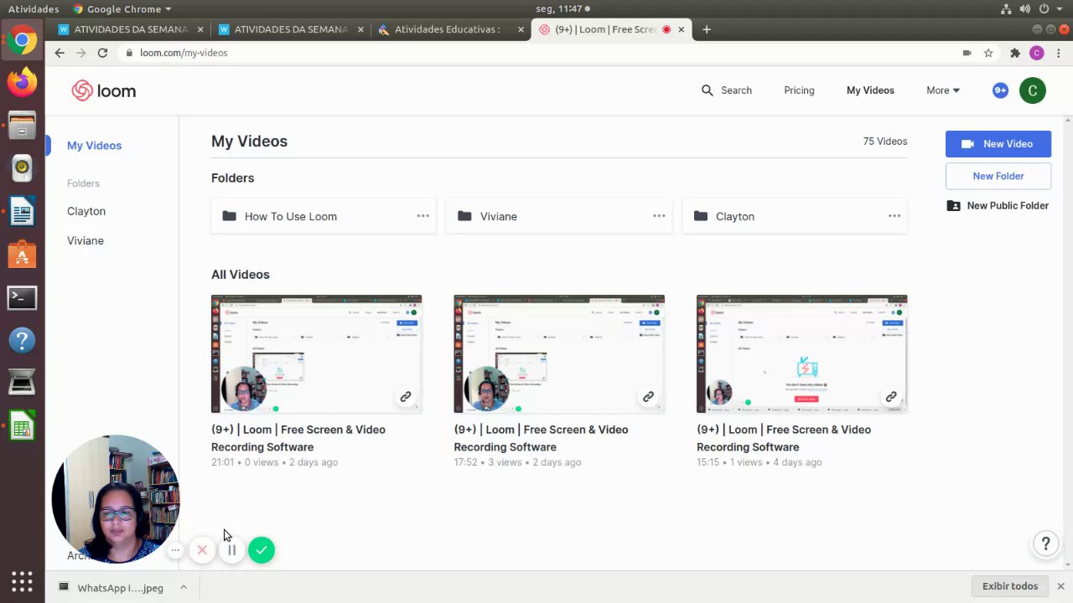
Task: Close the downloads bar
Action: pos(1060,586)
